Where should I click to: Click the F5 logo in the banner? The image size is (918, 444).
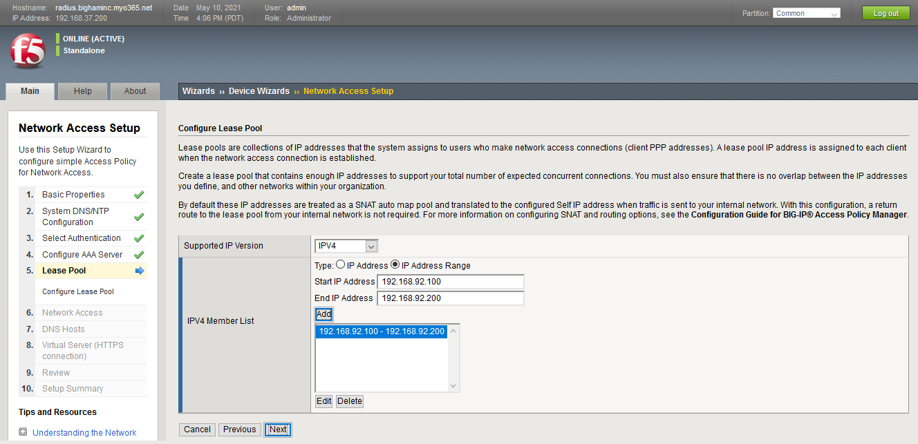tap(27, 50)
